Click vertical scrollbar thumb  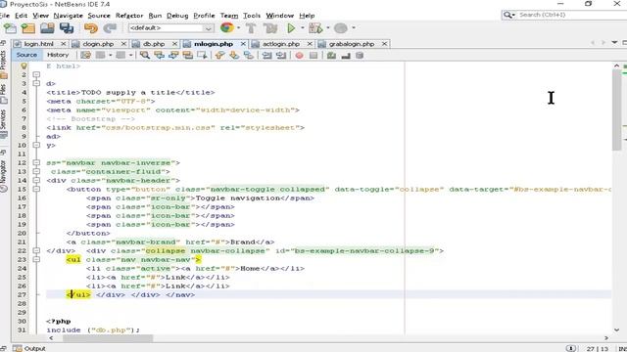point(616,110)
